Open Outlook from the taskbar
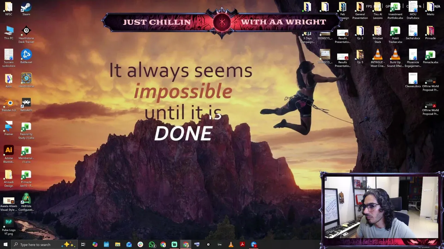Image resolution: width=444 pixels, height=249 pixels. [x=129, y=245]
